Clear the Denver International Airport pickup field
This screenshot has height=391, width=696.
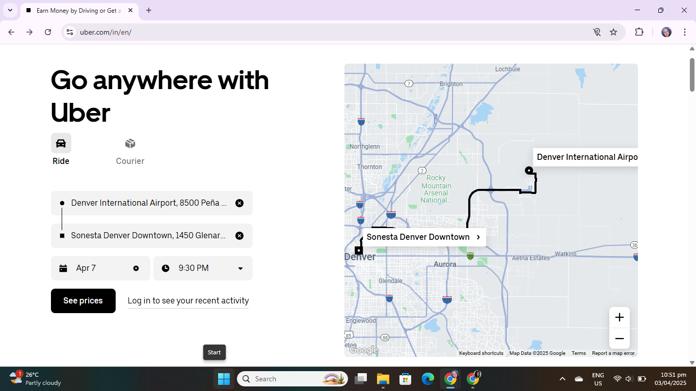(x=239, y=203)
